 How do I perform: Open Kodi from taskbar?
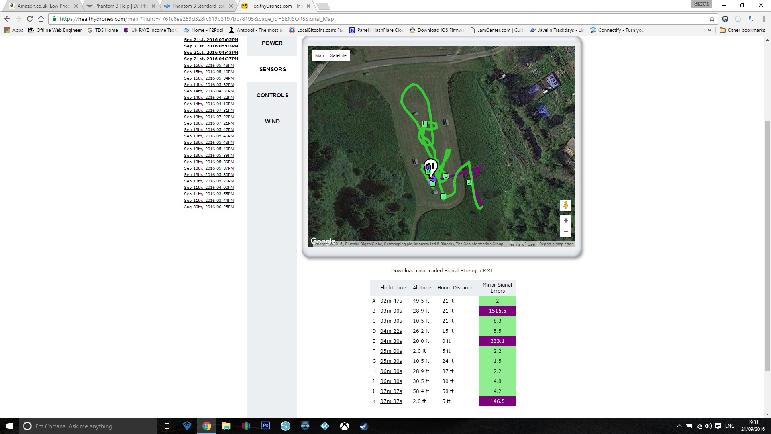324,426
